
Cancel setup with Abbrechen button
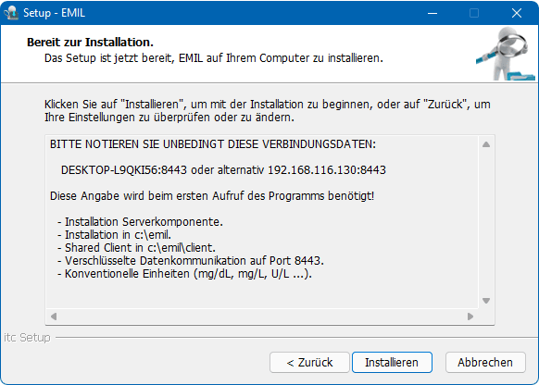click(x=485, y=363)
